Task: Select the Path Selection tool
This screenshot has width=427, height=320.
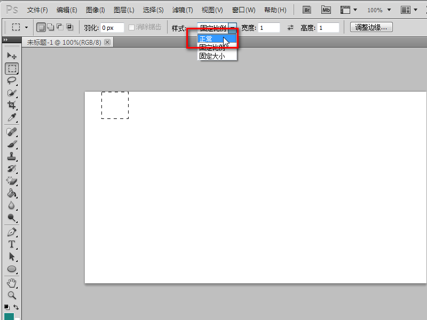Action: (x=11, y=257)
